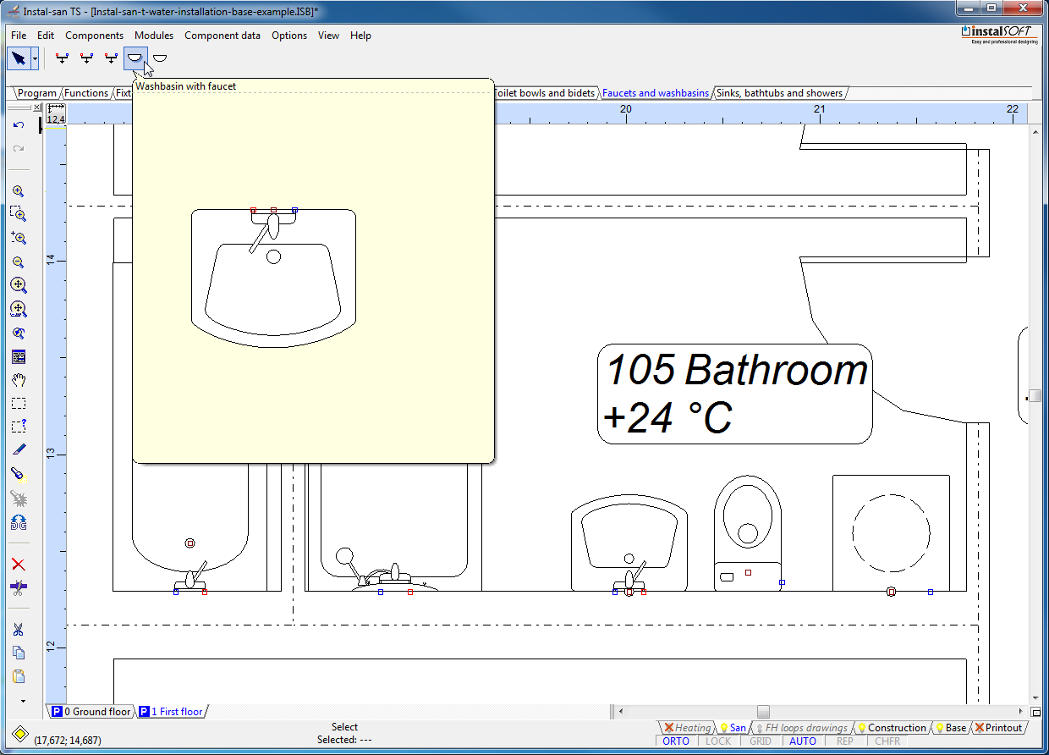Select the Washbasin with faucet tool
This screenshot has width=1049, height=755.
[x=135, y=58]
